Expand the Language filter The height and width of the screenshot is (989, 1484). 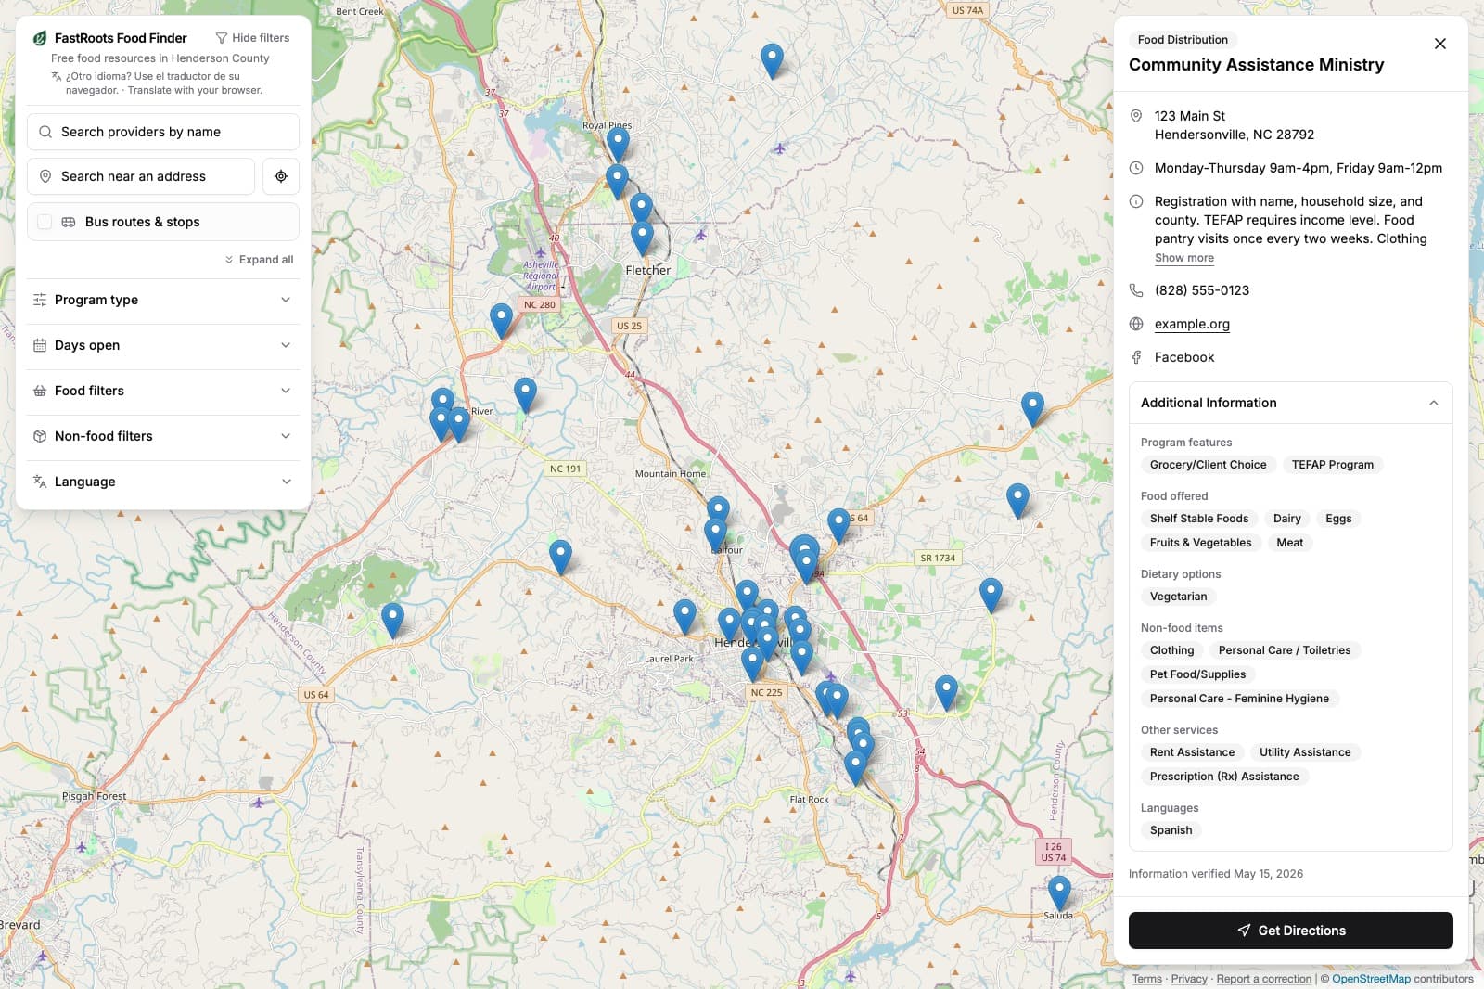coord(163,482)
